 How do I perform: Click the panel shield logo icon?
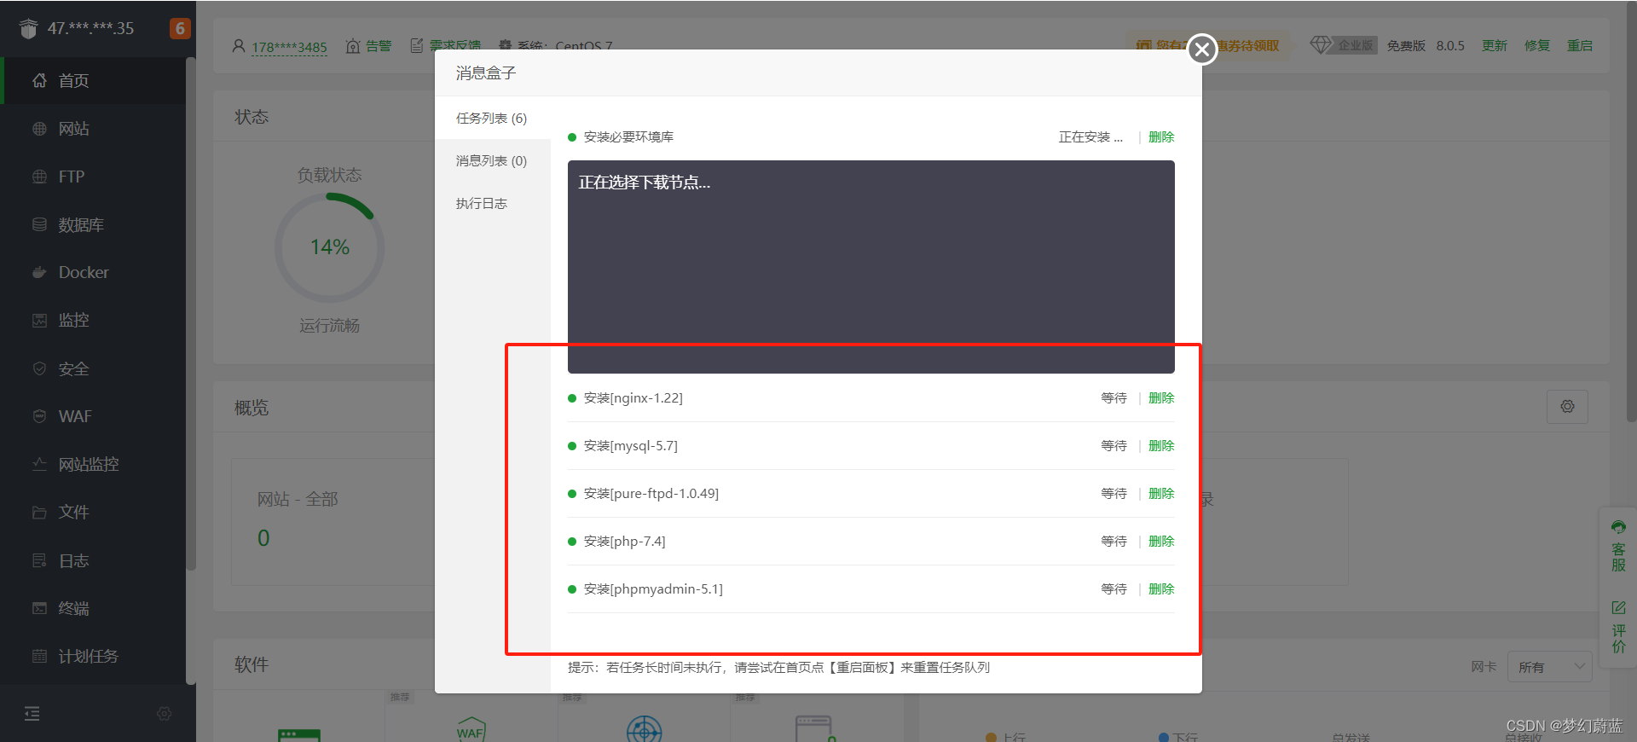point(29,28)
